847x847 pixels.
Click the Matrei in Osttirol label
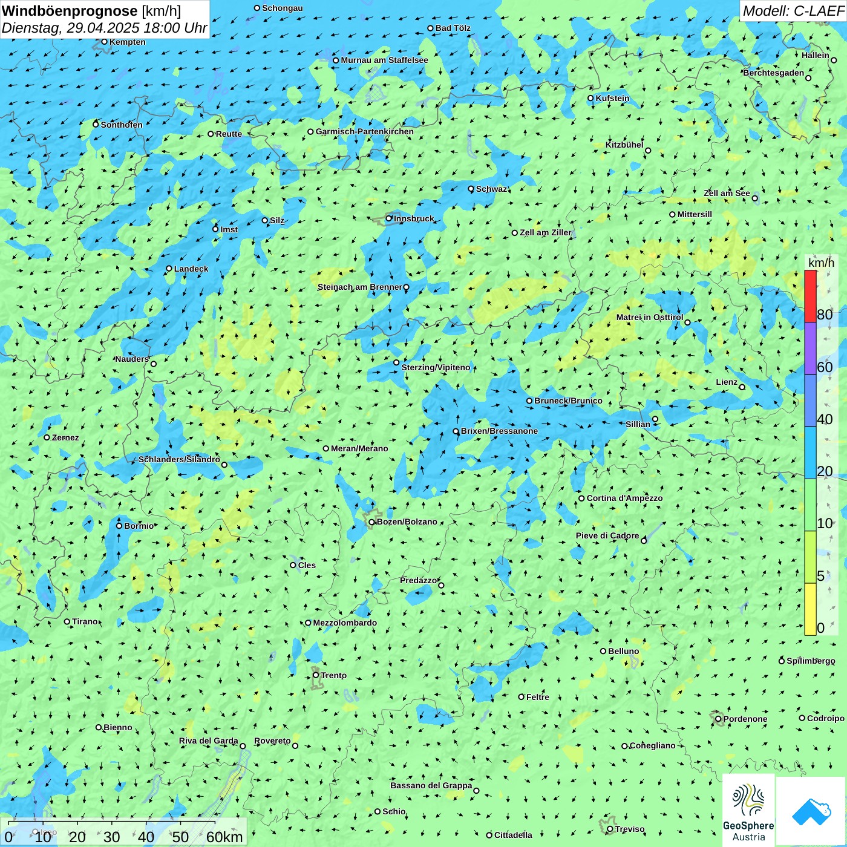[x=650, y=317]
